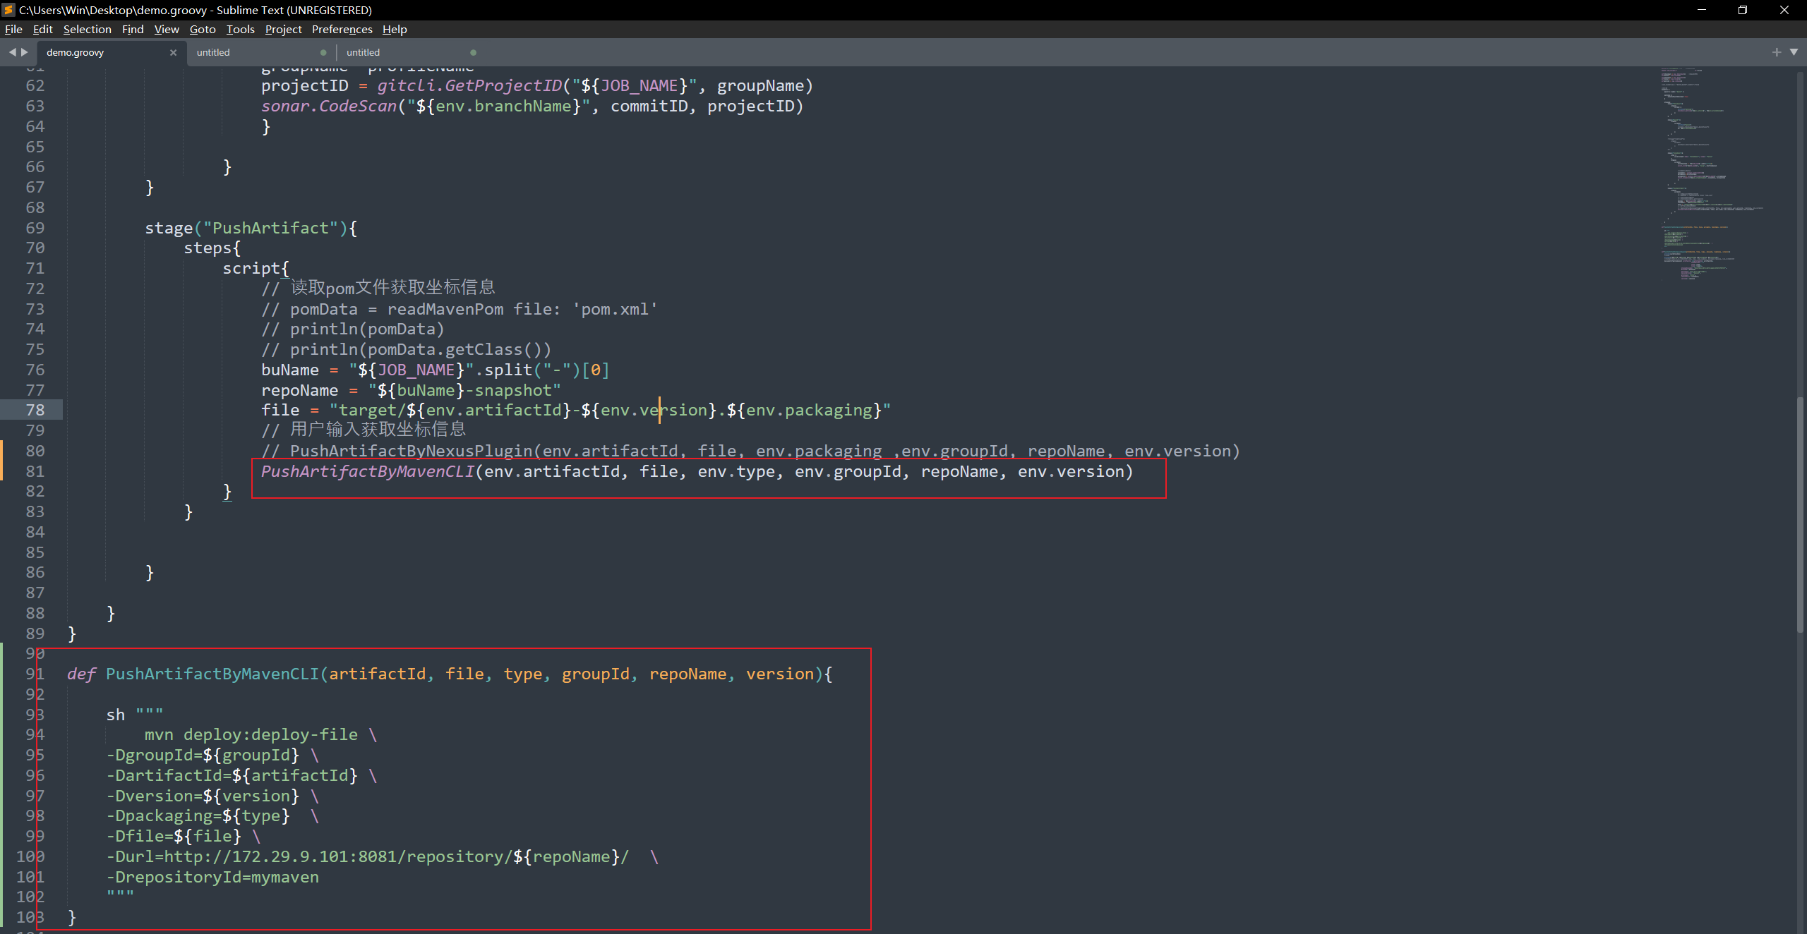The width and height of the screenshot is (1807, 934).
Task: Click line number 78 in gutter
Action: pos(35,410)
